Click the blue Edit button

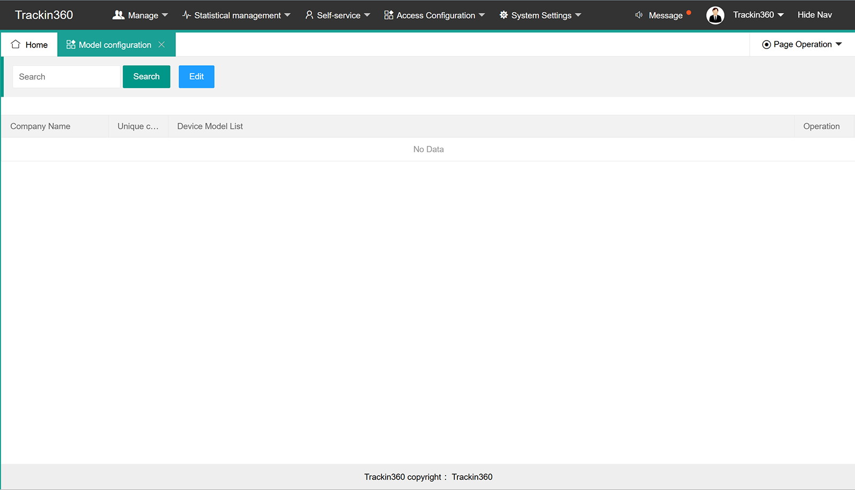pyautogui.click(x=196, y=76)
